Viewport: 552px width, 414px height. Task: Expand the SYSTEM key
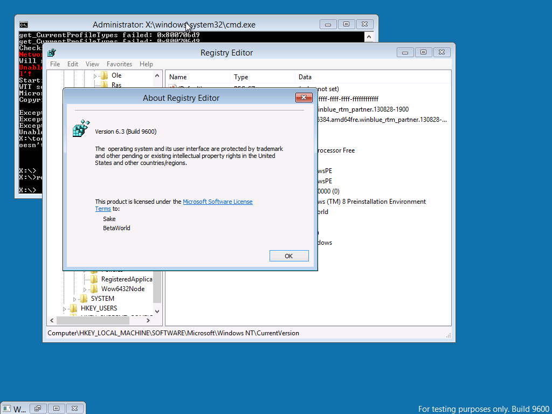click(74, 299)
